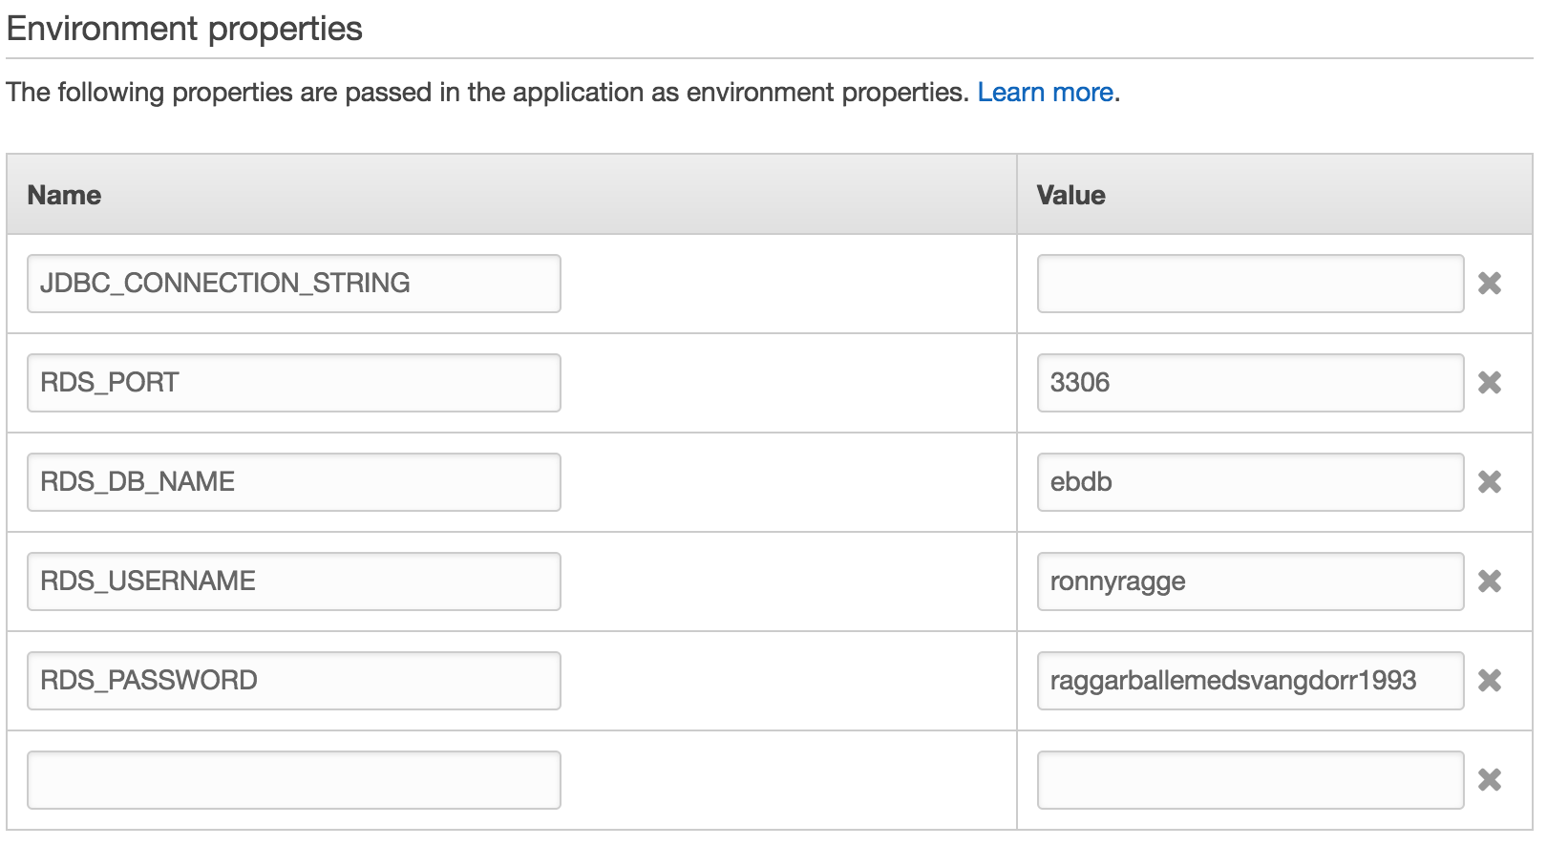The height and width of the screenshot is (846, 1547).
Task: Edit the RDS_PASSWORD value field
Action: [x=1250, y=681]
